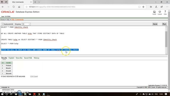
Task: Switch to the Describe tab
Action: (19, 58)
